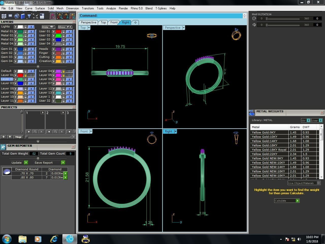Image resolution: width=325 pixels, height=244 pixels.
Task: Click the map rotation circular arrow icon
Action: click(254, 19)
